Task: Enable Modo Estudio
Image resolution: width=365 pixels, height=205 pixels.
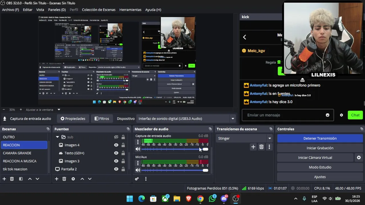Action: (320, 167)
